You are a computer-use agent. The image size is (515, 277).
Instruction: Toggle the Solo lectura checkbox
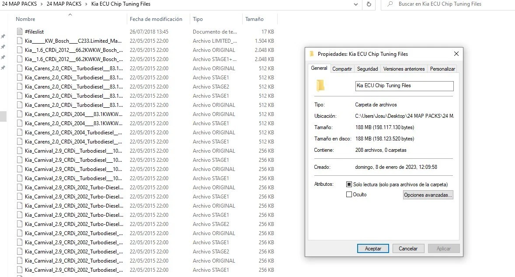pos(349,185)
